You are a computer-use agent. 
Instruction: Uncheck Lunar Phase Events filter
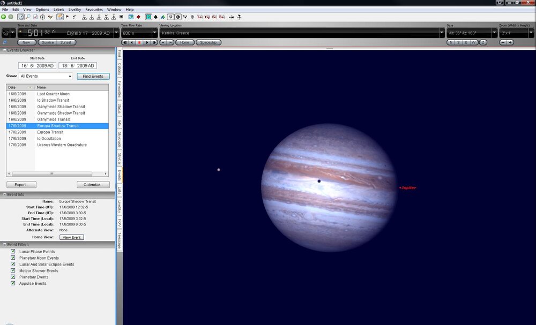point(13,251)
